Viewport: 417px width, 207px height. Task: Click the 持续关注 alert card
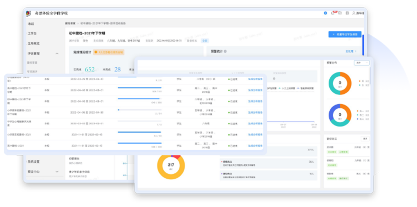click(x=268, y=163)
